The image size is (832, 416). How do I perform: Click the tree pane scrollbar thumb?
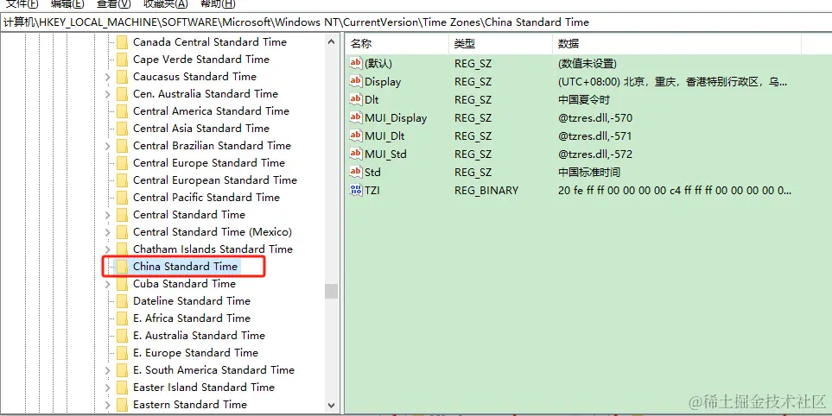click(332, 292)
